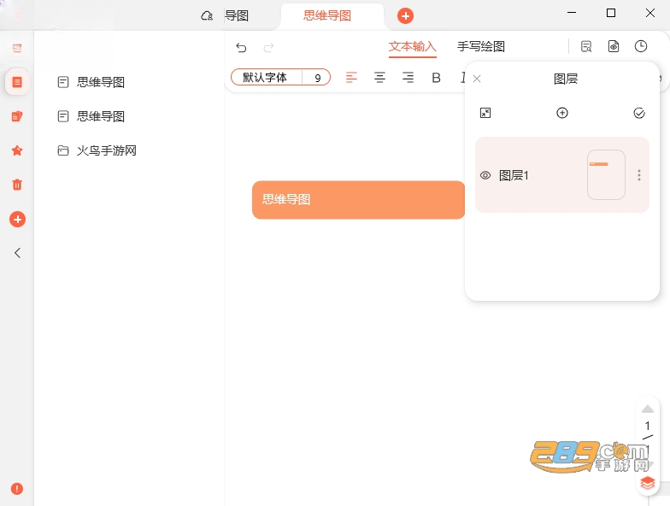Open the top sidebar inbox icon
The width and height of the screenshot is (670, 506).
(x=17, y=48)
